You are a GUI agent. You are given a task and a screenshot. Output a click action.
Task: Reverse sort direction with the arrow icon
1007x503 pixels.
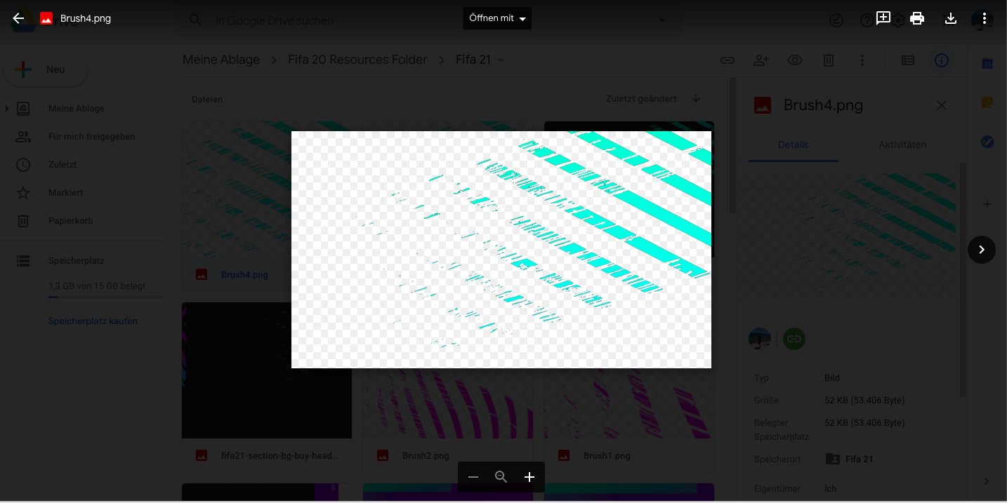point(696,99)
